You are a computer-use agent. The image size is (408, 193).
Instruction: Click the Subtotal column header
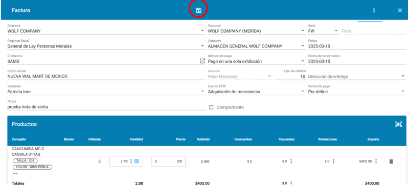click(203, 140)
